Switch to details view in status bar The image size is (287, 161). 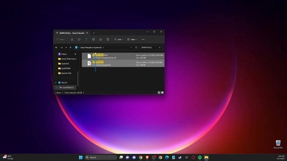point(159,93)
